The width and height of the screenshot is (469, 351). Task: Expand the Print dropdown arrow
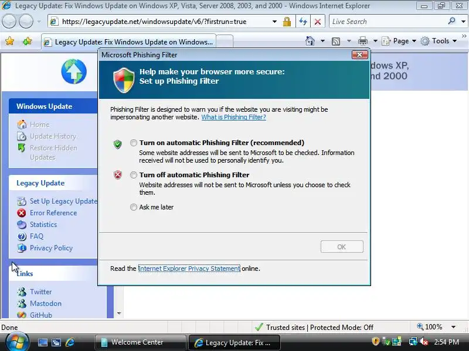[375, 41]
